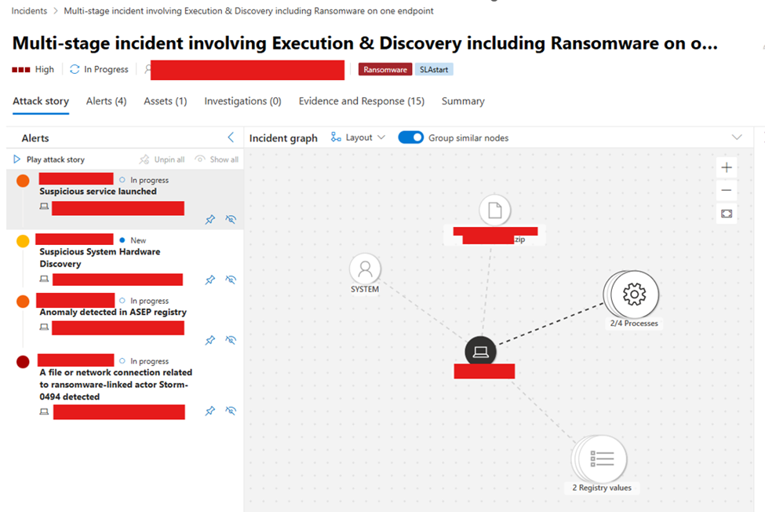
Task: Select the 2 Registry values node
Action: coord(602,459)
